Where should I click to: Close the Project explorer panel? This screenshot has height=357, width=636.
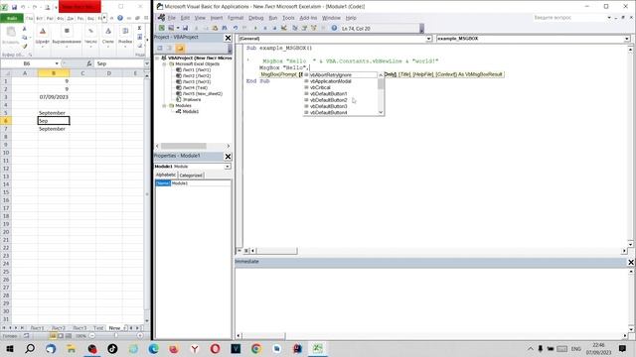point(228,38)
